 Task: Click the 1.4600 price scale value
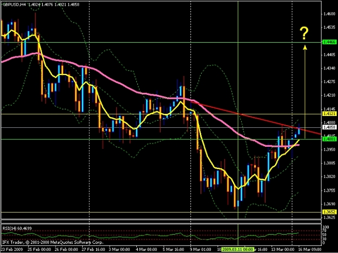pyautogui.click(x=329, y=14)
